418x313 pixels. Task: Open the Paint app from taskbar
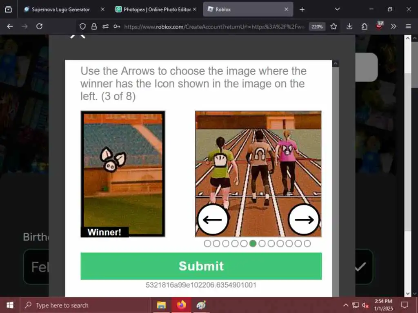tap(201, 305)
